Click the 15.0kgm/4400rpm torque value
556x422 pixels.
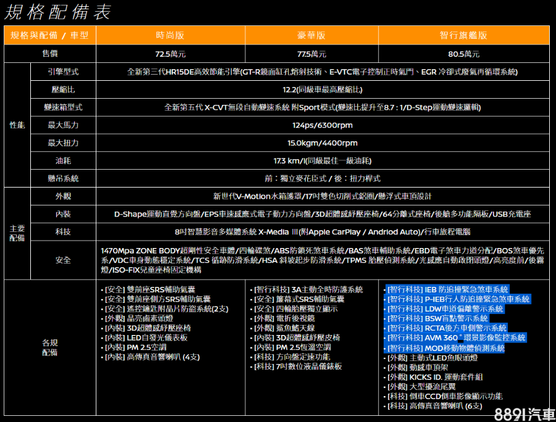coord(322,143)
